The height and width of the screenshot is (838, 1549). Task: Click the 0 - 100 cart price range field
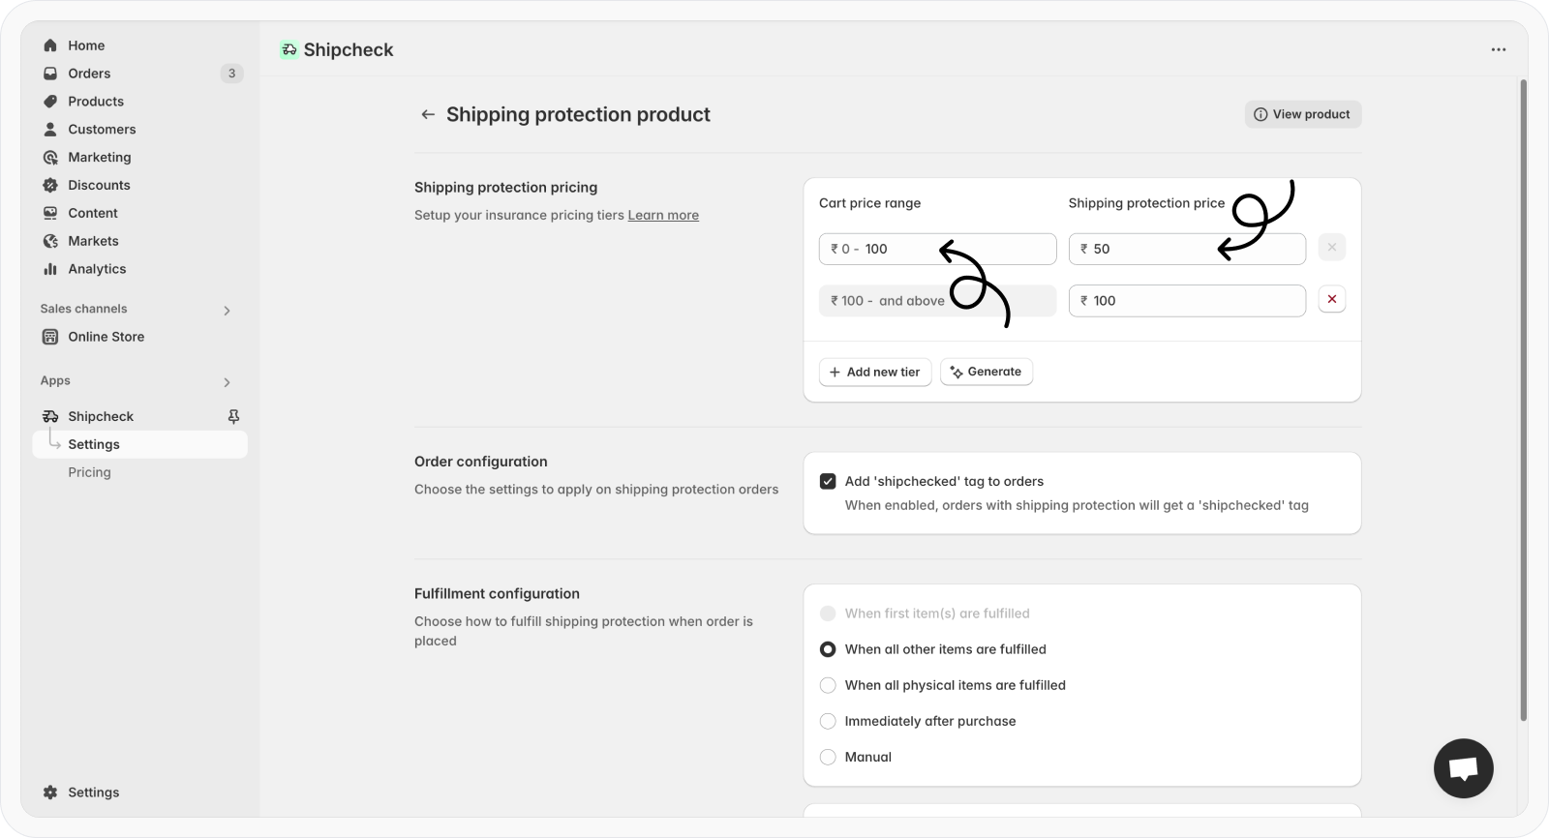(x=937, y=250)
